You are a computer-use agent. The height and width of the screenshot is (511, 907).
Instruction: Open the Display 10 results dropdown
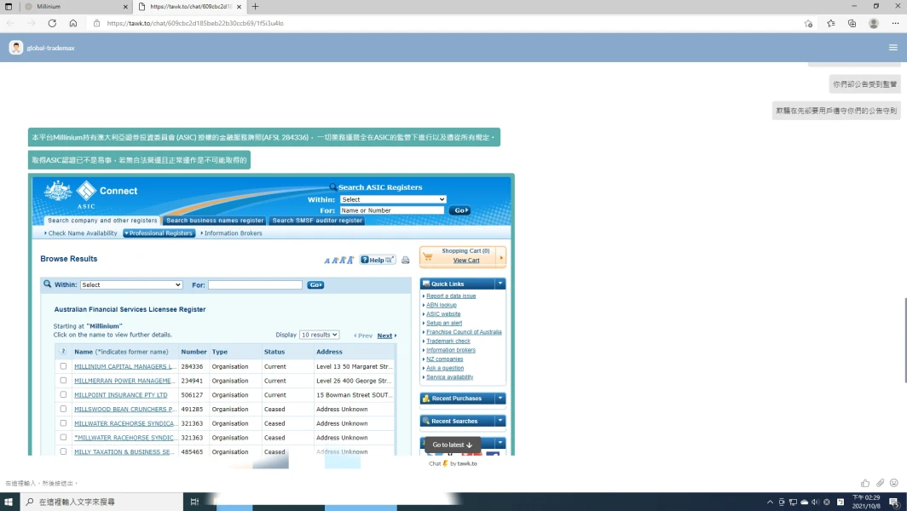coord(319,335)
